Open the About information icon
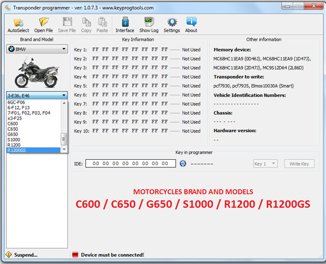 tap(191, 25)
